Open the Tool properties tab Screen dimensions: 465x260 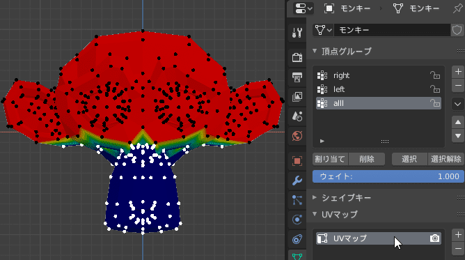pyautogui.click(x=297, y=33)
